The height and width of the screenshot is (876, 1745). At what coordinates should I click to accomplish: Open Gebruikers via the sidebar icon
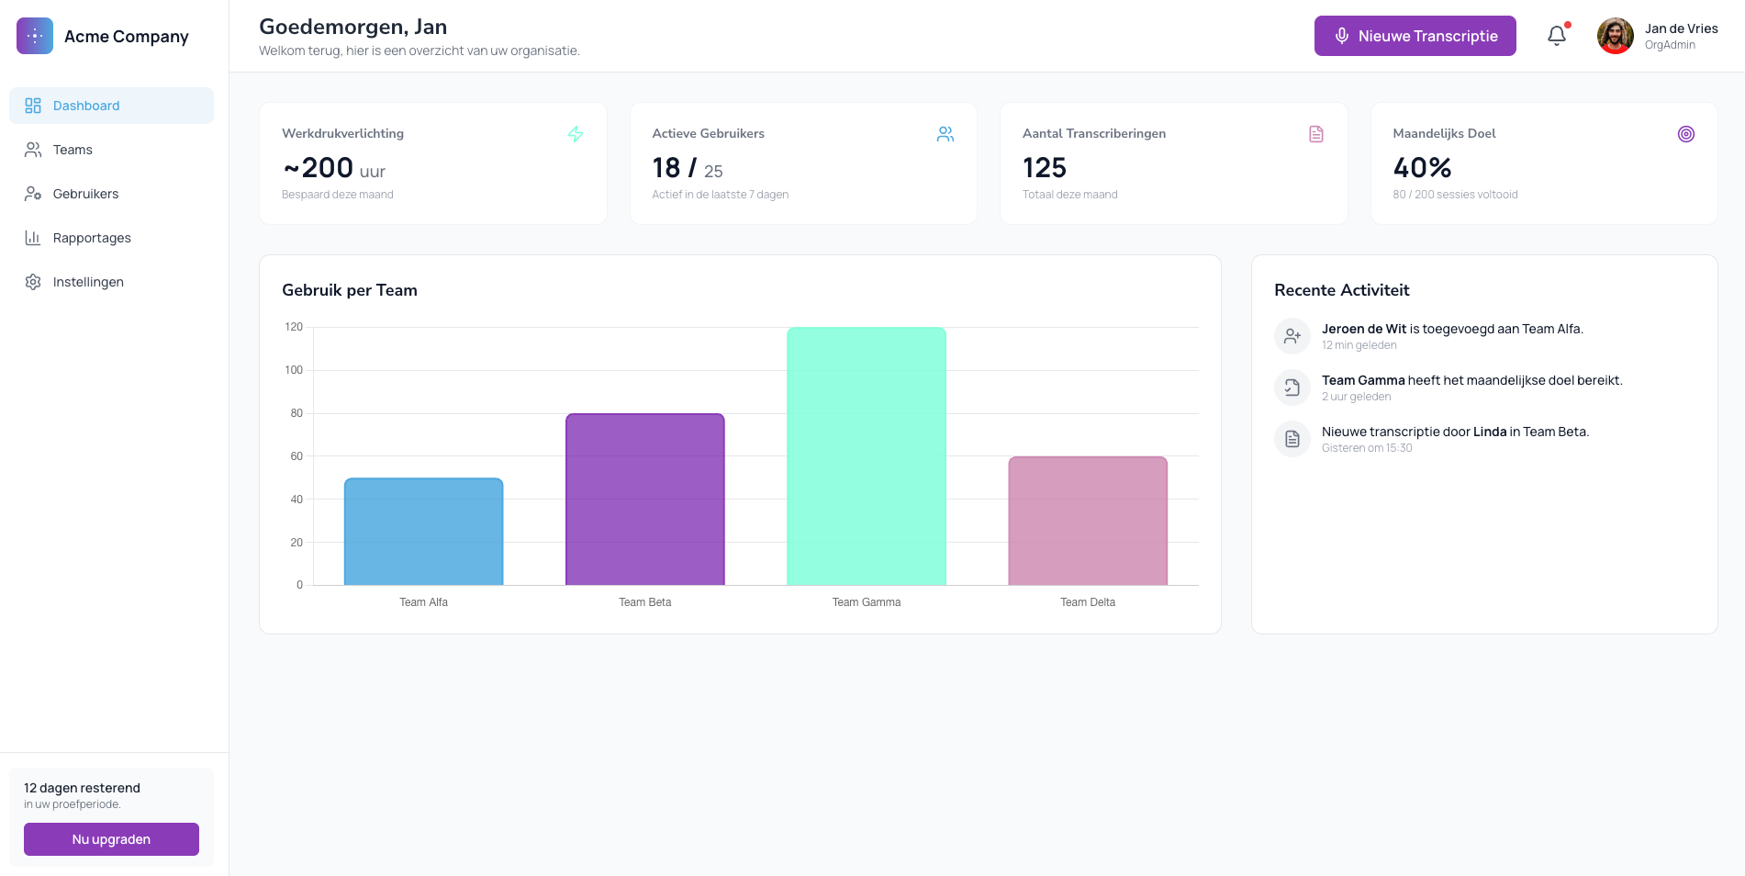[x=32, y=194]
